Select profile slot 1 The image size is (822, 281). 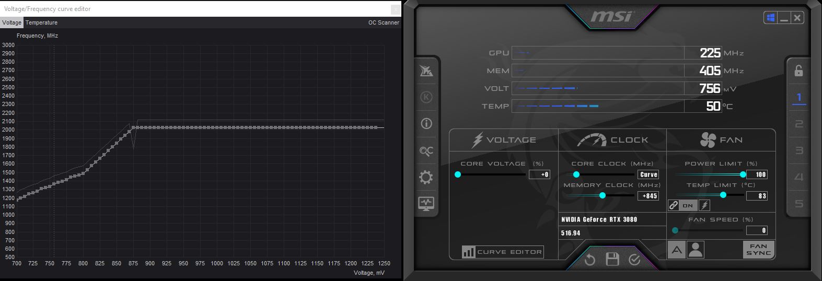tap(798, 98)
